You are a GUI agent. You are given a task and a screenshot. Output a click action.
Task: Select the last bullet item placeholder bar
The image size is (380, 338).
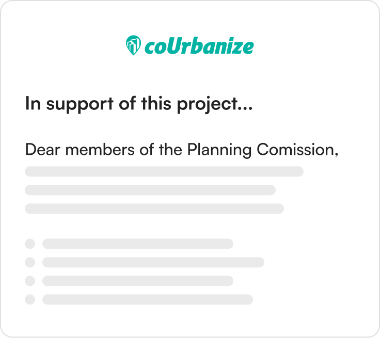point(148,299)
